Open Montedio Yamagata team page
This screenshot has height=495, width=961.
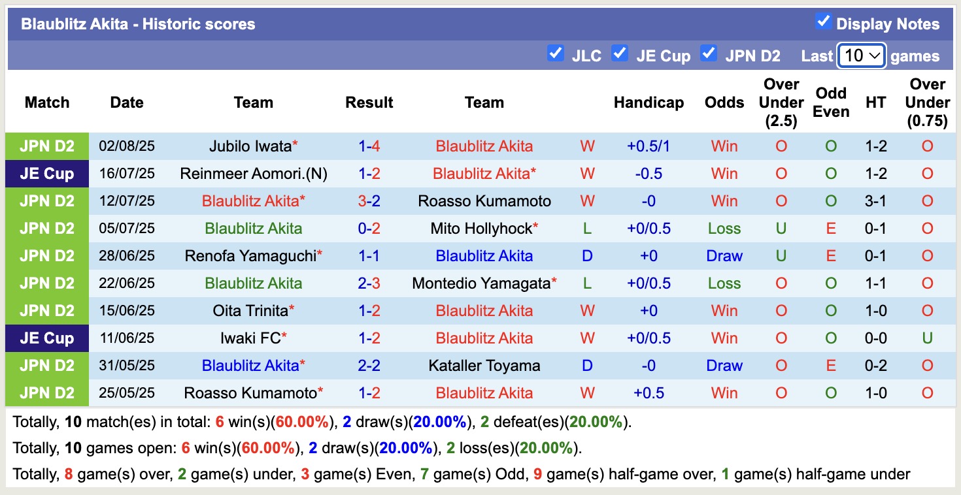pyautogui.click(x=481, y=283)
